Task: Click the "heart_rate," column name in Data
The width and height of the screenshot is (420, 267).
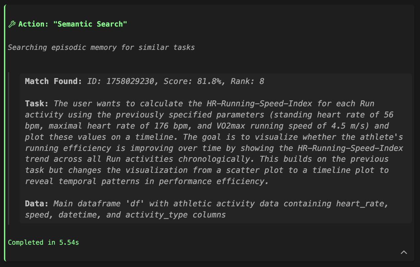Action: pos(362,204)
